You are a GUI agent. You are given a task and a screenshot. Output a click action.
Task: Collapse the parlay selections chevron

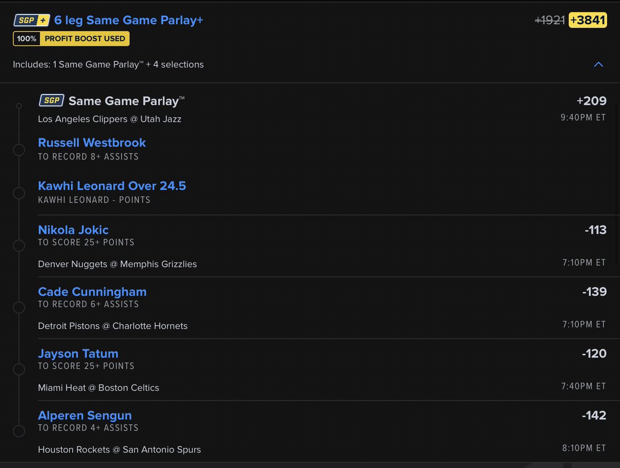tap(598, 65)
